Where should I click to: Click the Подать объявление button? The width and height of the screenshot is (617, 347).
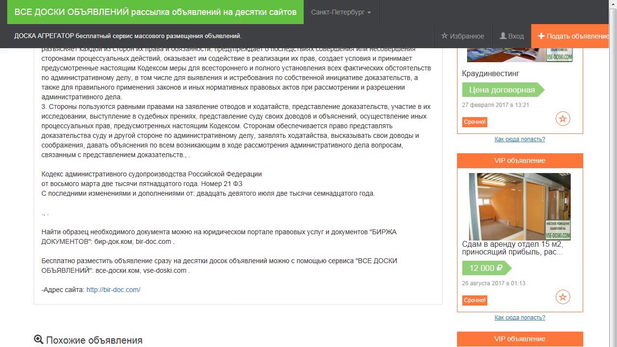coord(570,36)
